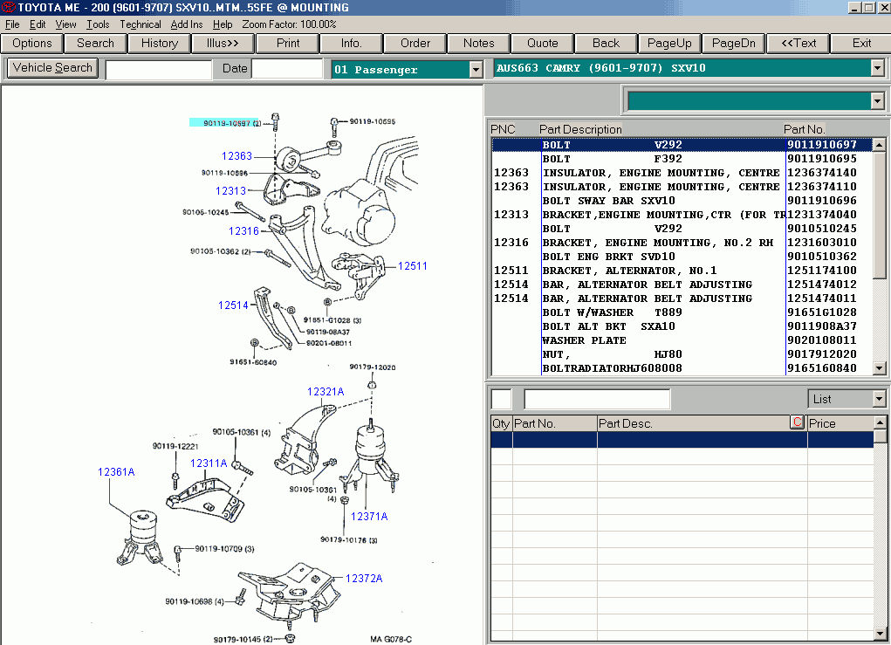Viewport: 891px width, 645px height.
Task: Expand the 01 Passenger dropdown
Action: click(x=476, y=69)
